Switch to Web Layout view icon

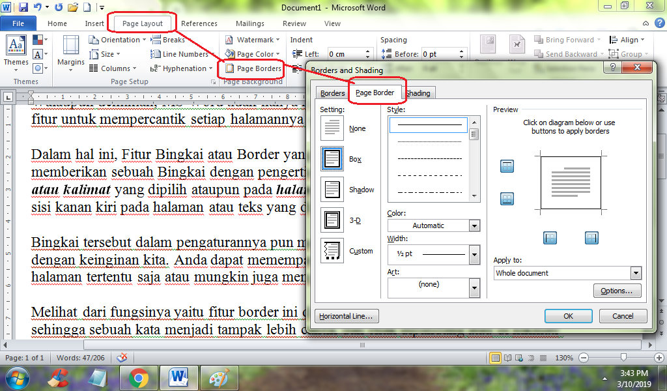click(519, 358)
